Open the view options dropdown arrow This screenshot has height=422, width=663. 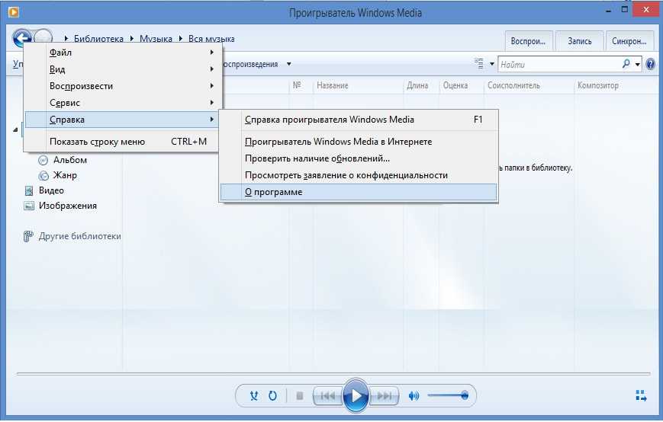point(492,65)
